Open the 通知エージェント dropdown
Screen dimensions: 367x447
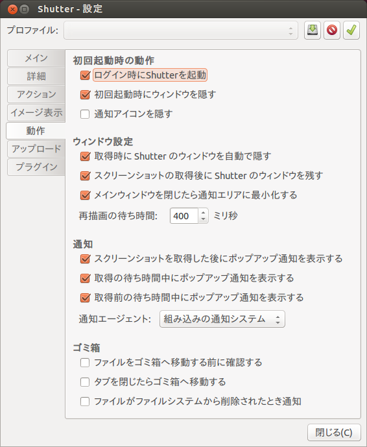(222, 319)
